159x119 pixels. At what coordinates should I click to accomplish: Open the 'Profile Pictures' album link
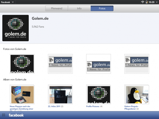click(93, 106)
